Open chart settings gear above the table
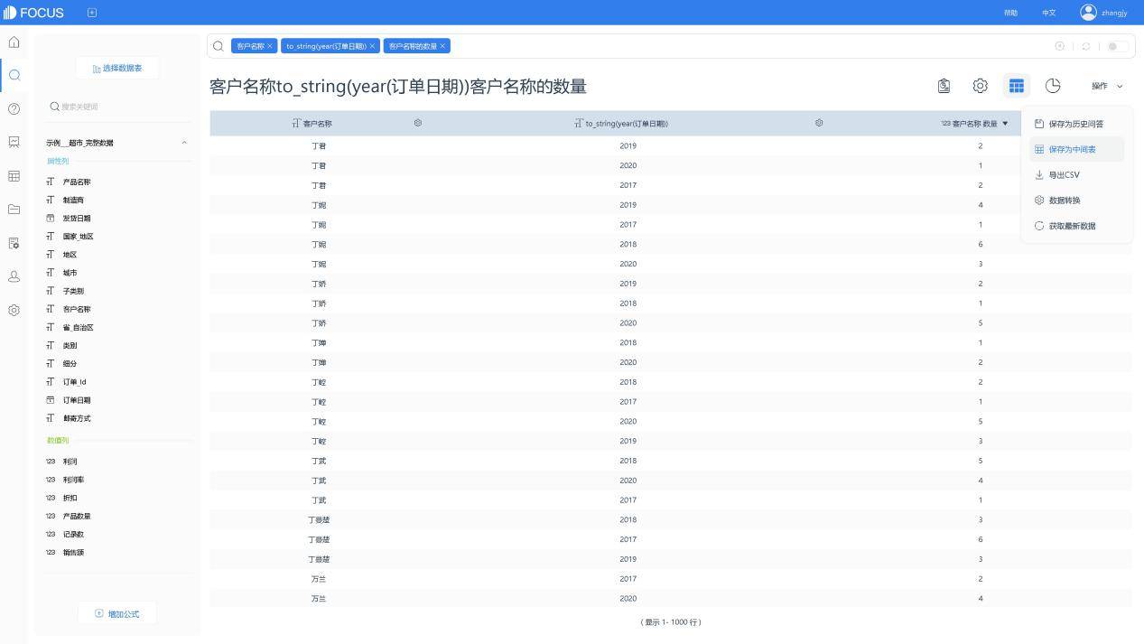The height and width of the screenshot is (644, 1144). 980,86
